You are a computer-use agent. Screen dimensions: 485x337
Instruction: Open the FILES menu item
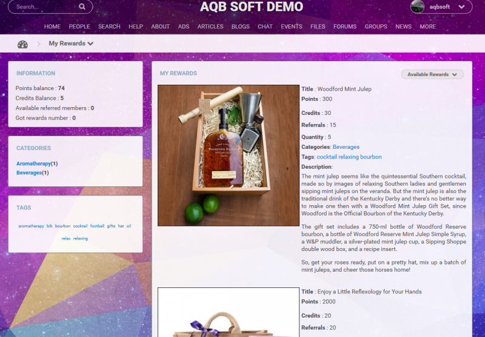[318, 27]
